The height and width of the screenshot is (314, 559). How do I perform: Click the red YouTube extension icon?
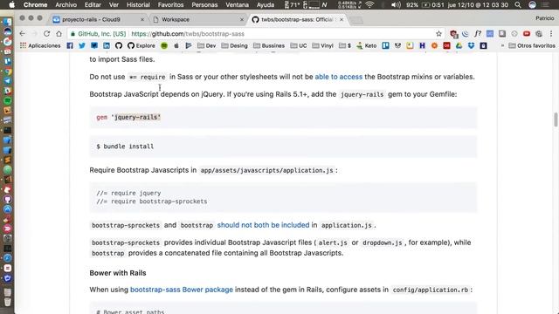coord(527,33)
